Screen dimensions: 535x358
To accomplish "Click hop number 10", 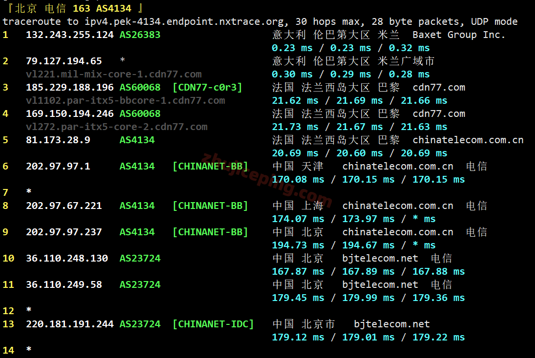I will 8,258.
